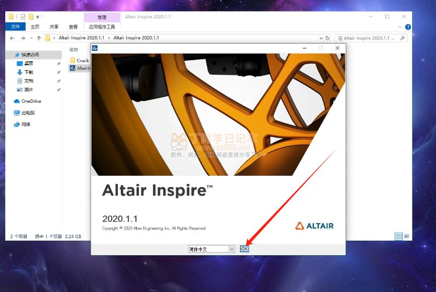Refresh the Explorer folder view

click(x=327, y=38)
